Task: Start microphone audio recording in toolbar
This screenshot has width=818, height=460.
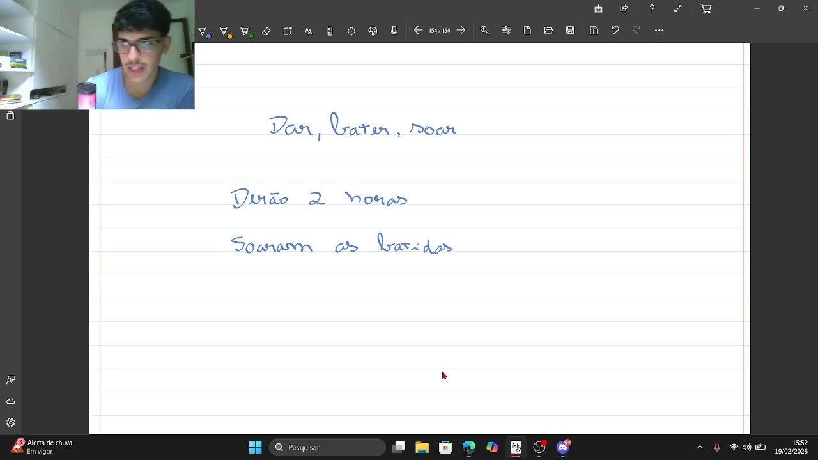Action: 394,31
